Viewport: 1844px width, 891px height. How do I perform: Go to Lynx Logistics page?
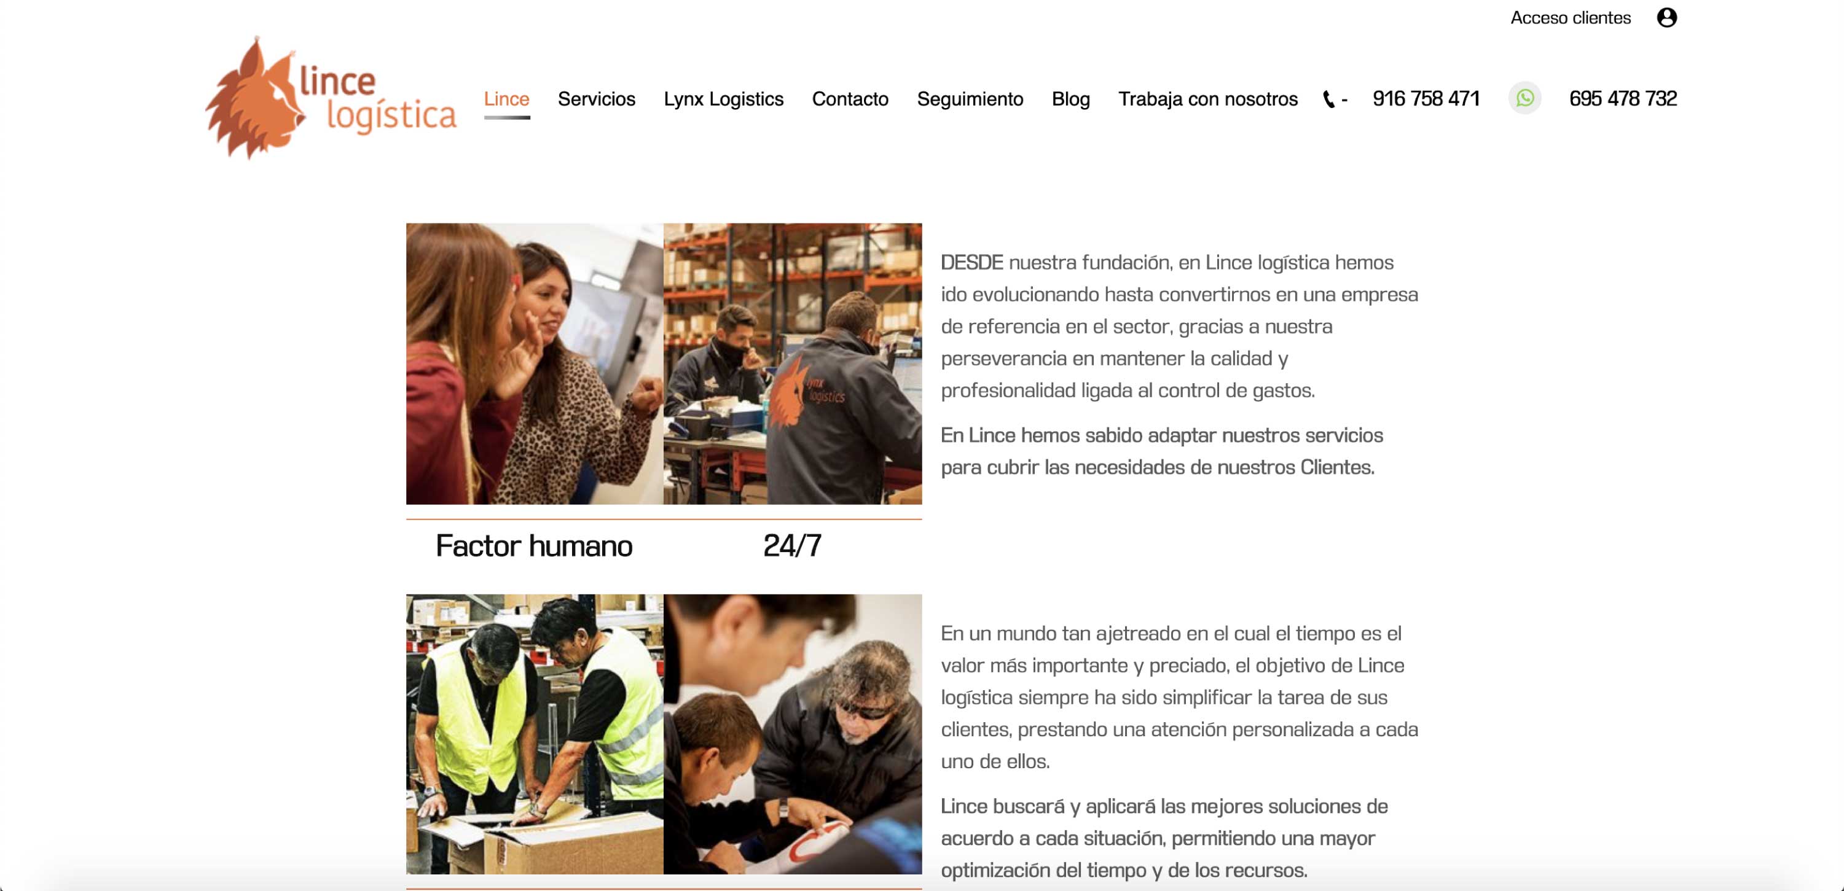(724, 99)
